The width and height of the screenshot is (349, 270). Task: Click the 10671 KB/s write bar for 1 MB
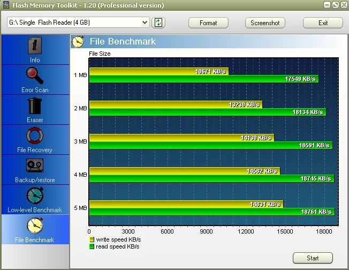159,71
